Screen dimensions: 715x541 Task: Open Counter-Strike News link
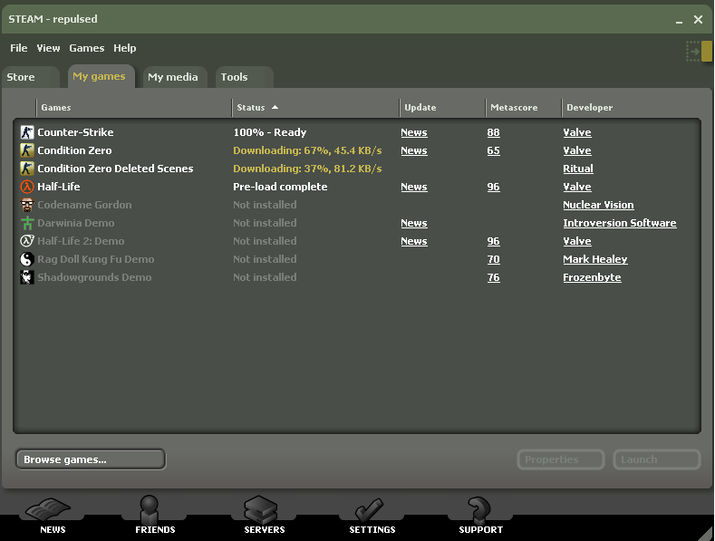tap(414, 132)
